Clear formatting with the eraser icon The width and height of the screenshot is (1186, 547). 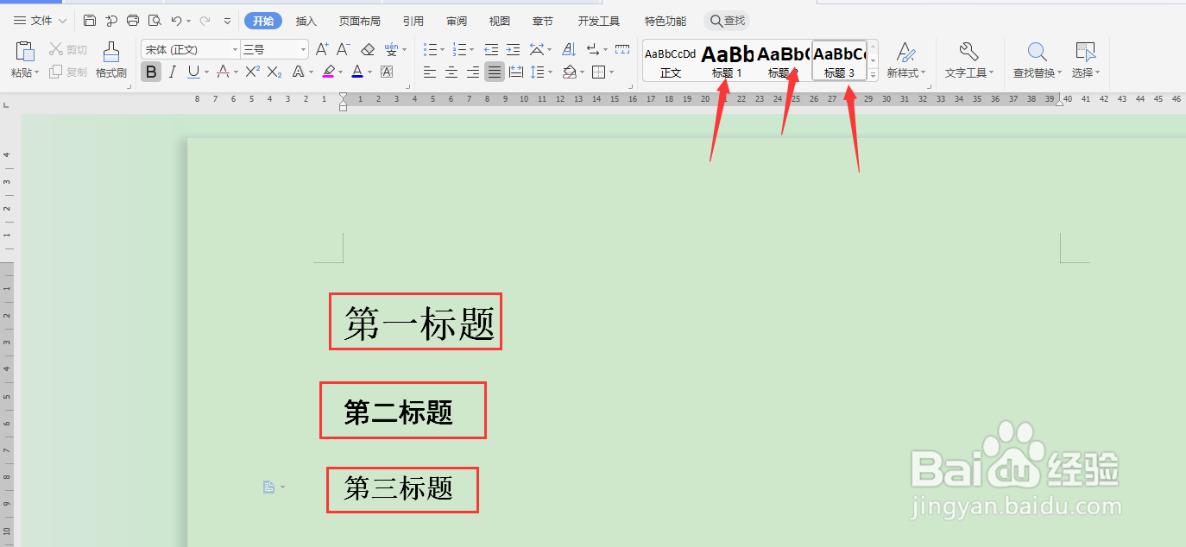[368, 49]
